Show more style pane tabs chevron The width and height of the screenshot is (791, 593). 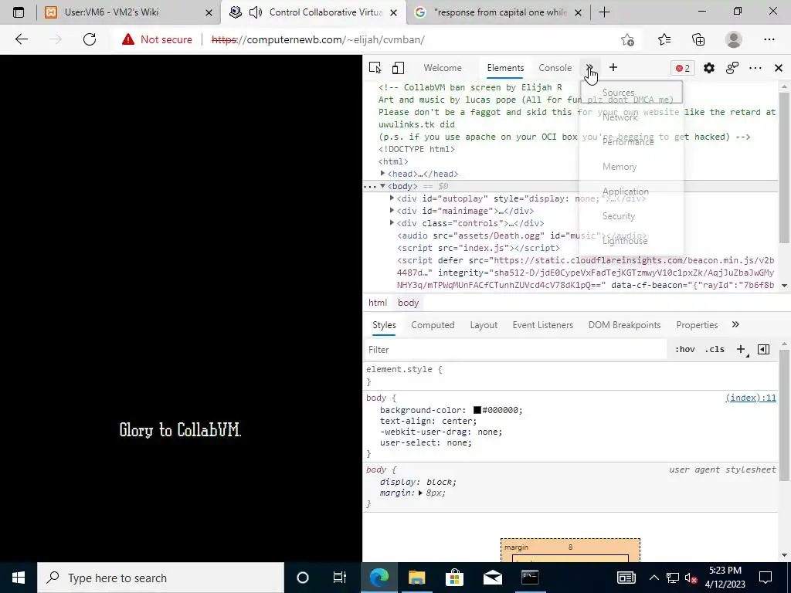pos(735,324)
